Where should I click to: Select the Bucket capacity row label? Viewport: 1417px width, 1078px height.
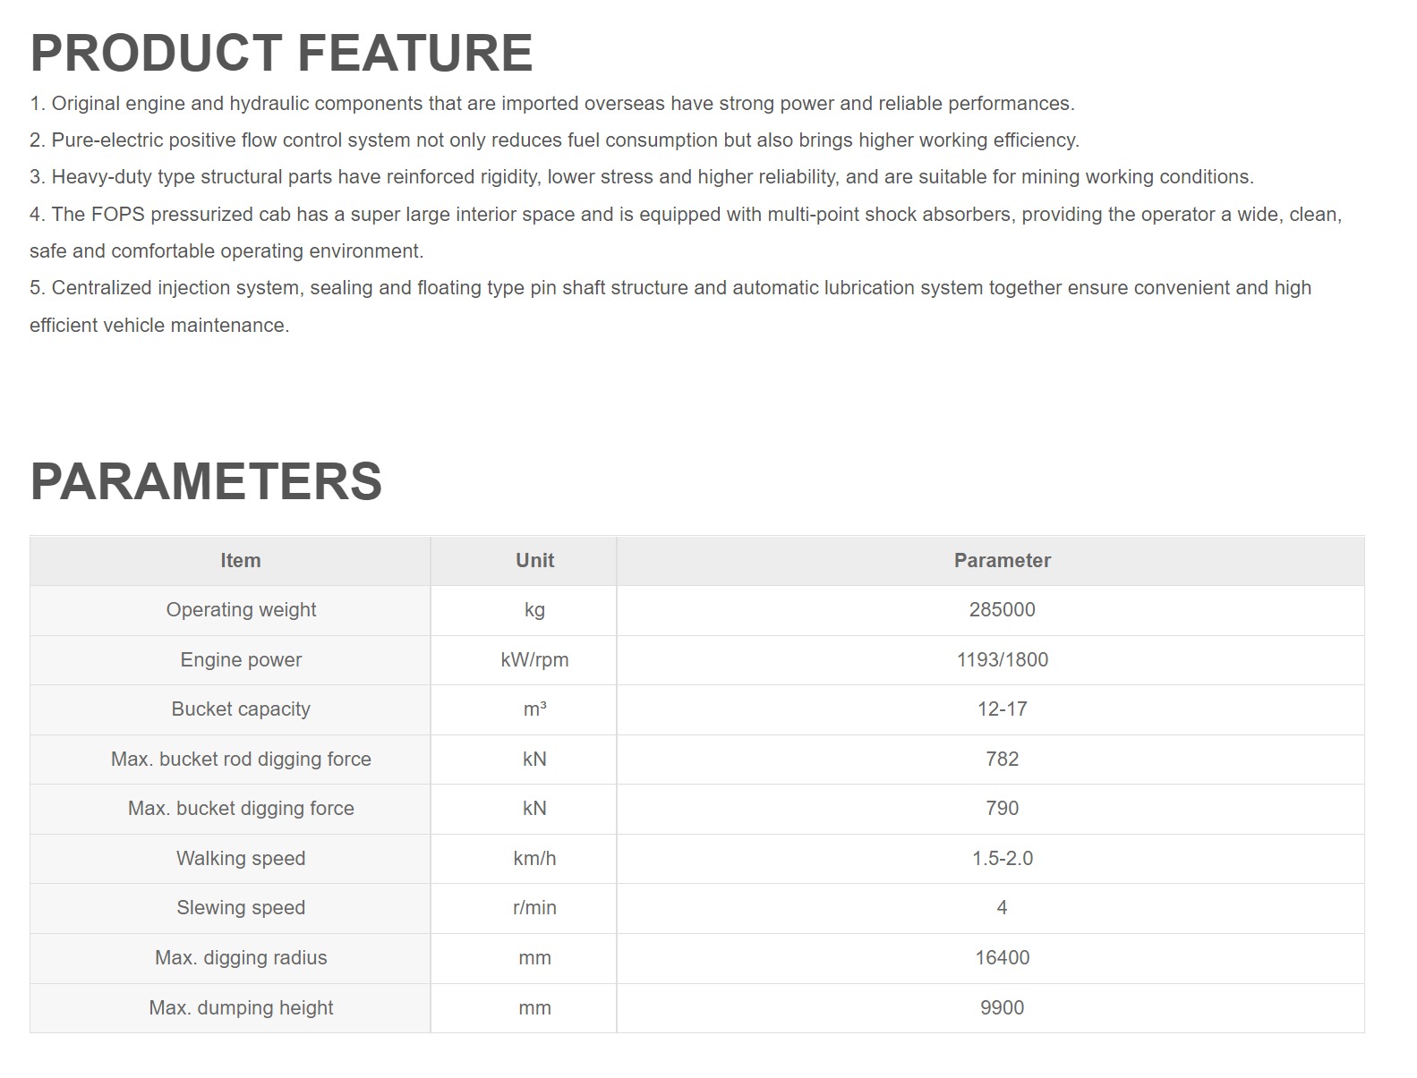(241, 709)
